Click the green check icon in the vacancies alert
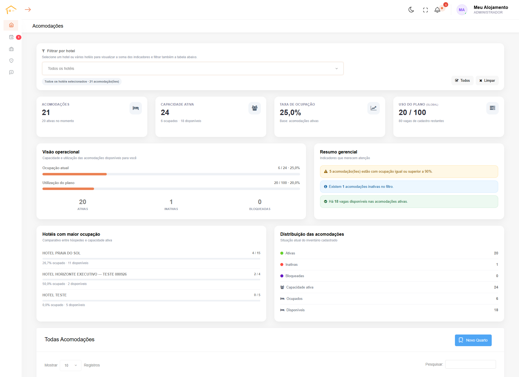 click(326, 202)
